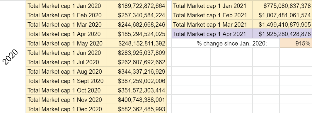
Task: Select the Total Market cap 1 Jan 2021 cell
Action: (212, 6)
